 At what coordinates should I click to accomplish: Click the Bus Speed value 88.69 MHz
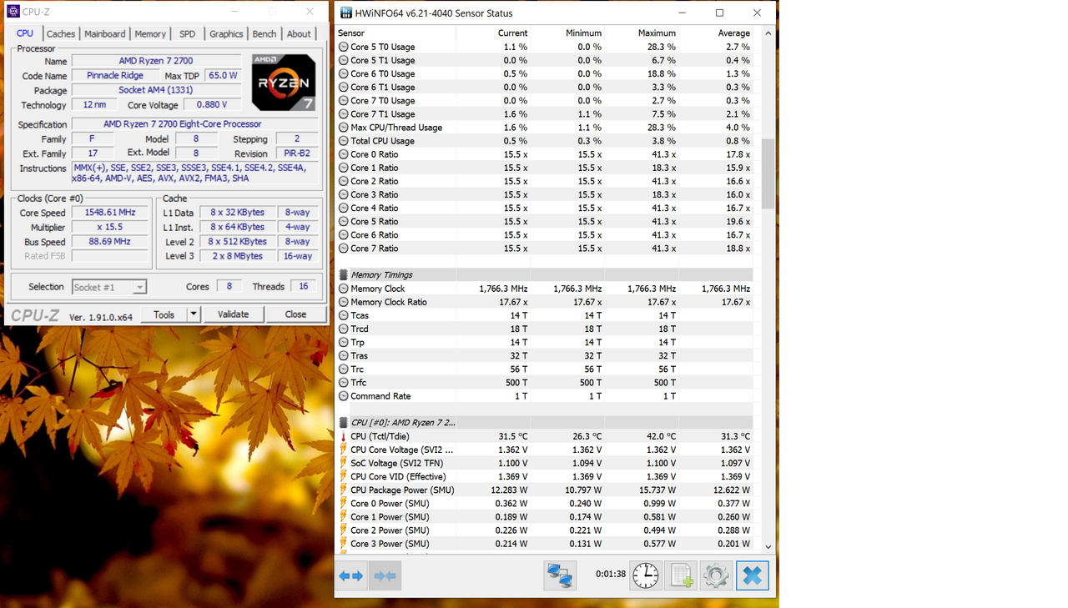(110, 242)
